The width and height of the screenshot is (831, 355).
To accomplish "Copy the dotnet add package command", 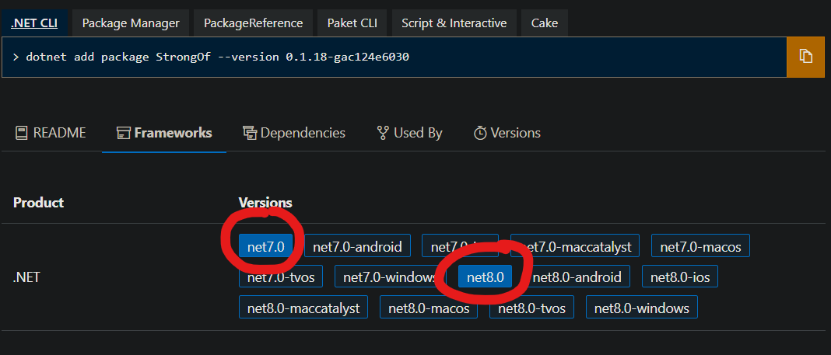I will tap(805, 57).
